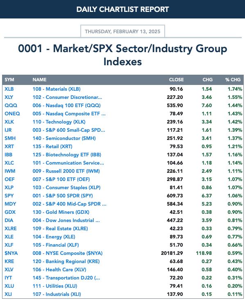
Task: Click the $NYA symbol link
Action: tap(11, 253)
